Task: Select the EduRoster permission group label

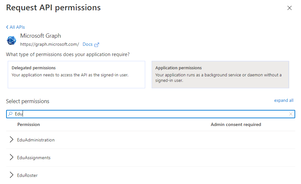Action: click(27, 175)
